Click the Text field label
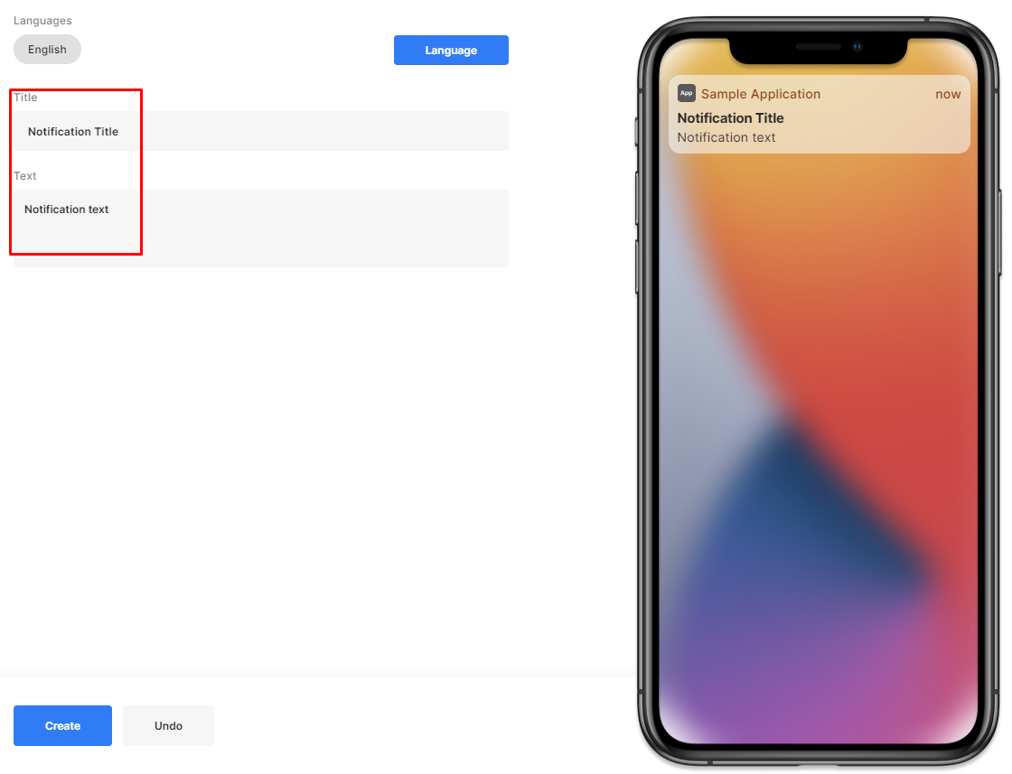Viewport: 1012px width, 774px height. [x=25, y=176]
